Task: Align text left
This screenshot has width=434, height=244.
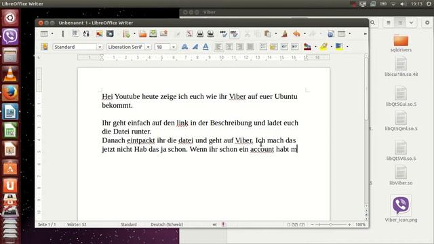Action: (x=218, y=47)
